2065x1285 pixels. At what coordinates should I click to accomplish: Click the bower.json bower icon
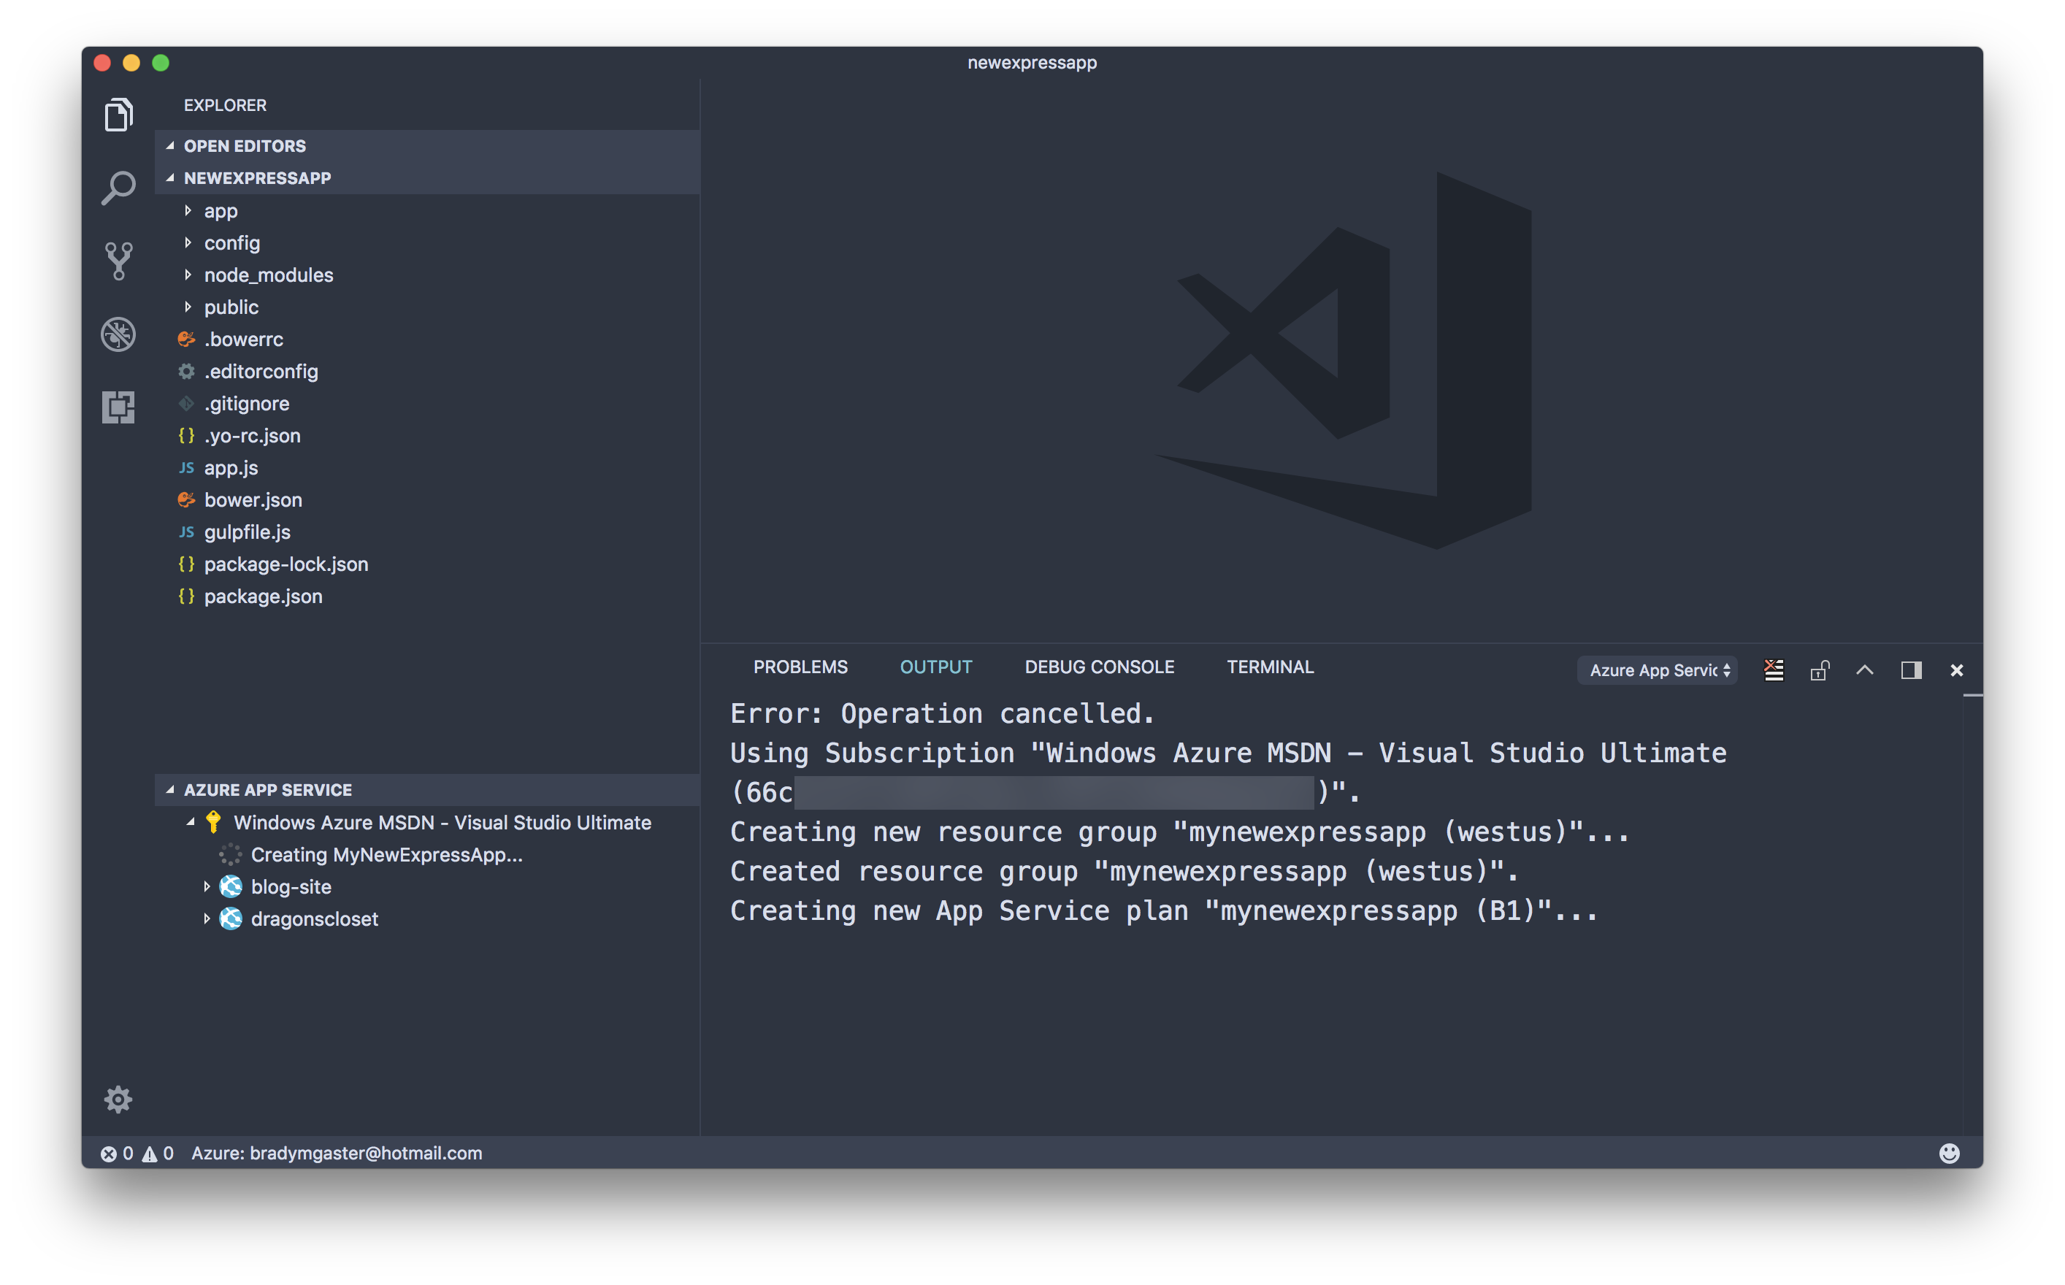[x=186, y=499]
